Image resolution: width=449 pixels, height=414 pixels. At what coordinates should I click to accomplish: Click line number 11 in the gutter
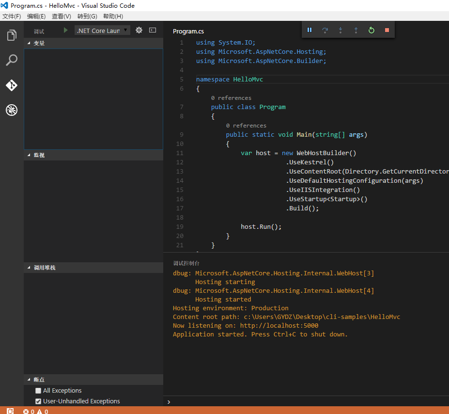180,153
